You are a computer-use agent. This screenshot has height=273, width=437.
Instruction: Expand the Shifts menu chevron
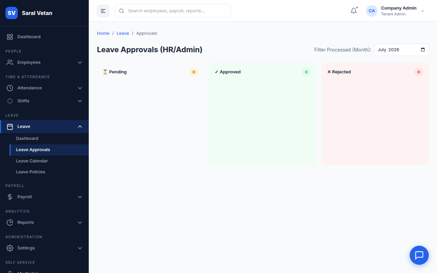click(x=80, y=101)
